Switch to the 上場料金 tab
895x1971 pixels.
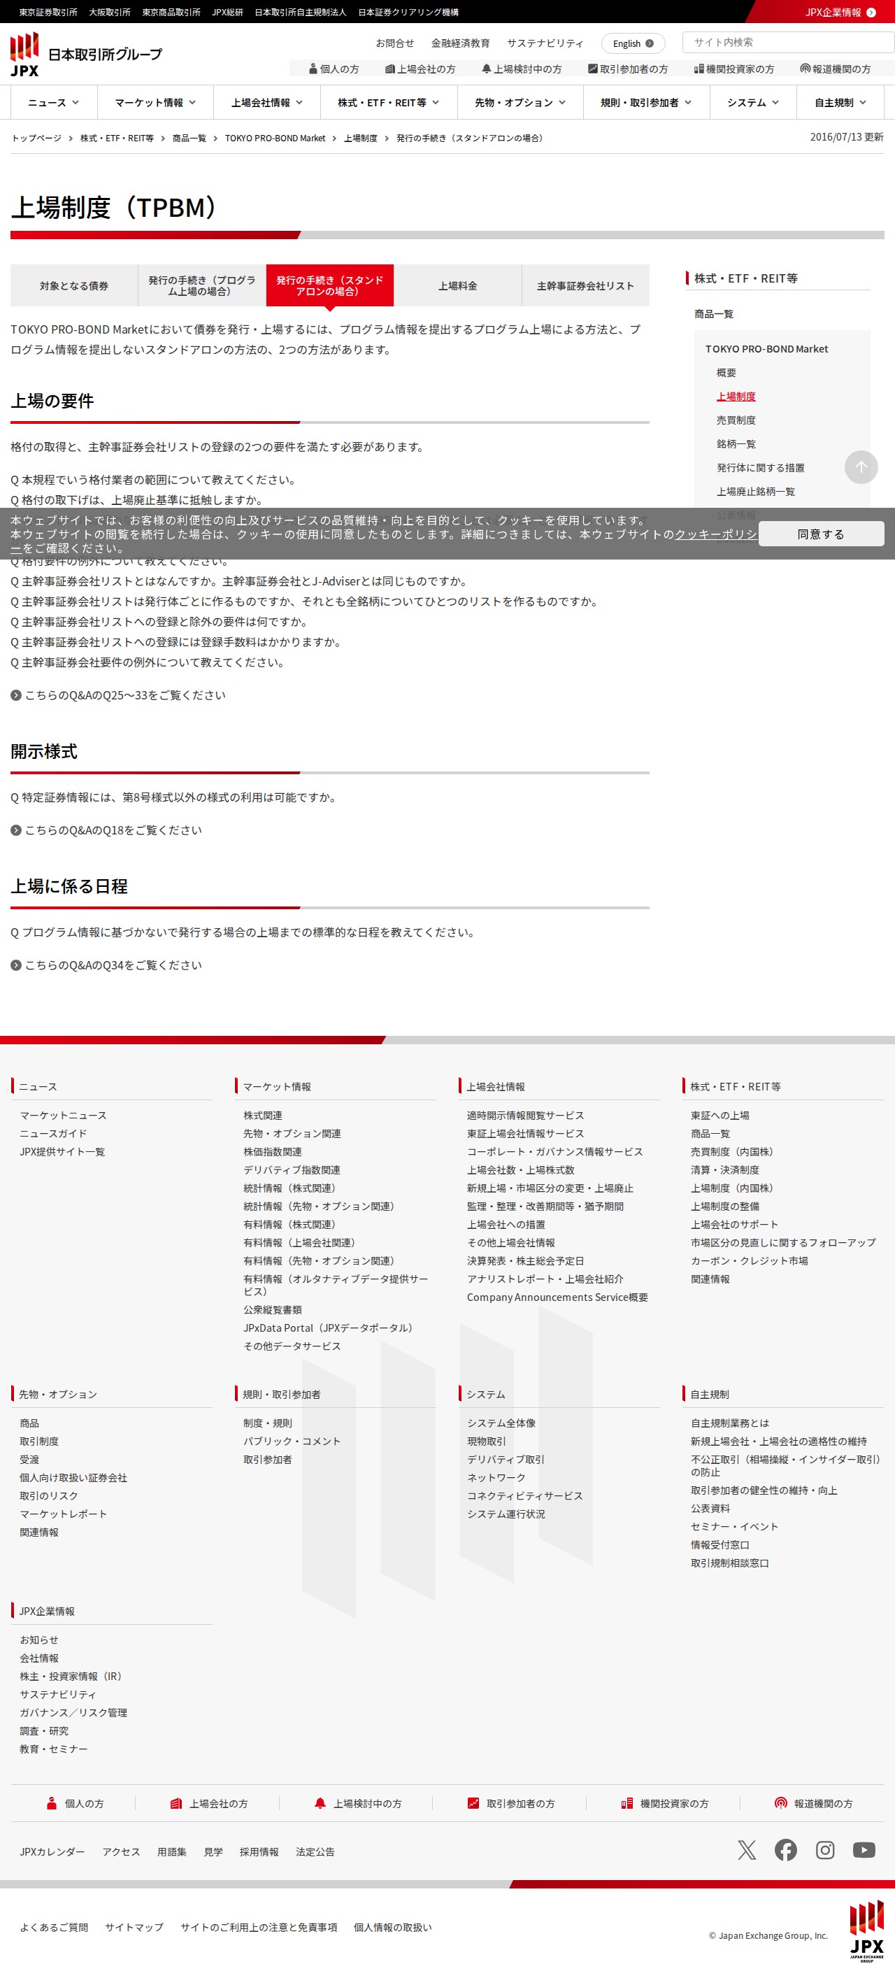point(457,285)
